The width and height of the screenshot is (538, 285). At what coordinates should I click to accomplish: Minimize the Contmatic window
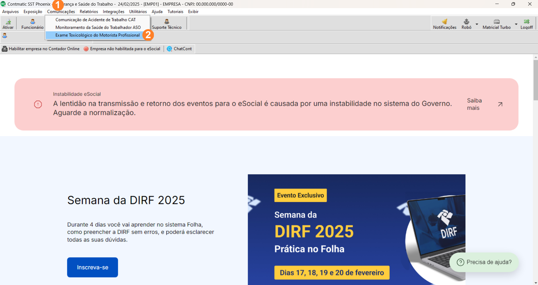tap(497, 4)
